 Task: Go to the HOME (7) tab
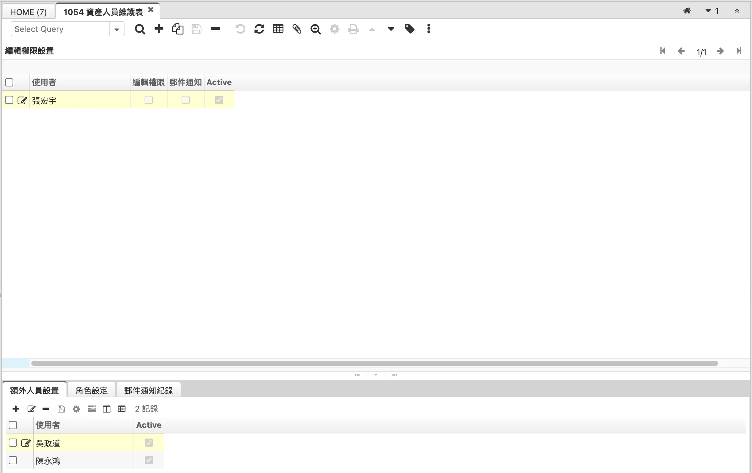pyautogui.click(x=29, y=12)
